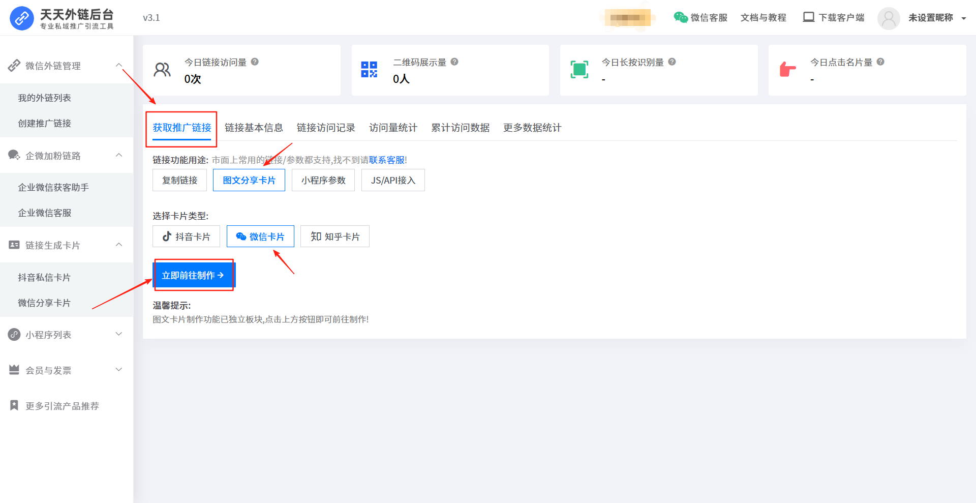The height and width of the screenshot is (503, 976).
Task: Click the 下载客户端 laptop icon
Action: coord(808,17)
